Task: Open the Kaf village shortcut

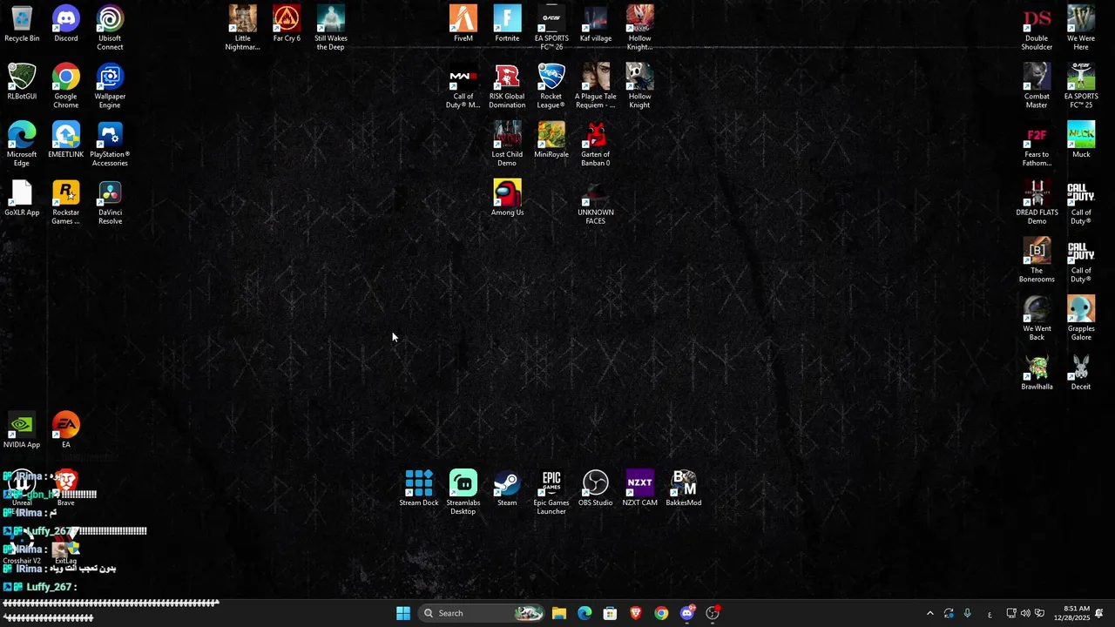Action: coord(596,24)
